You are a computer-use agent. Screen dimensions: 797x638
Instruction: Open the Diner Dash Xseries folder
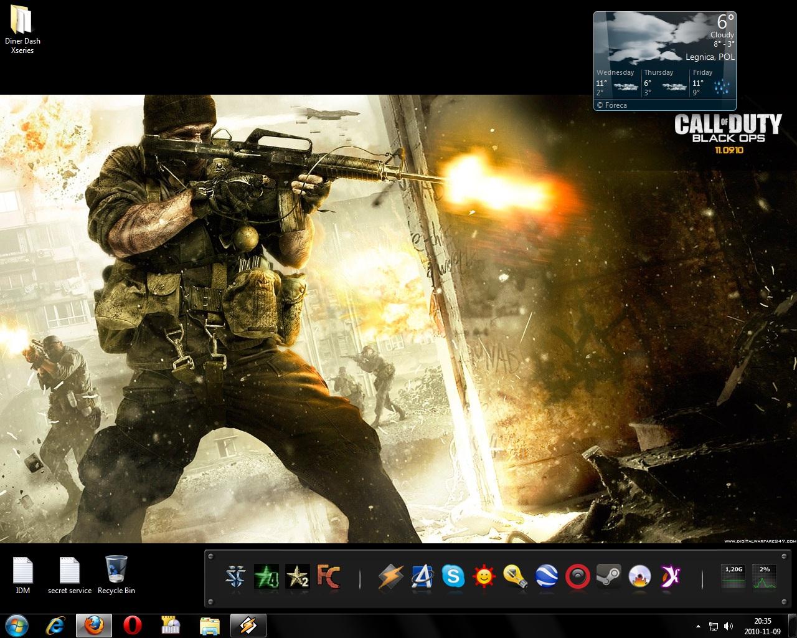(22, 29)
